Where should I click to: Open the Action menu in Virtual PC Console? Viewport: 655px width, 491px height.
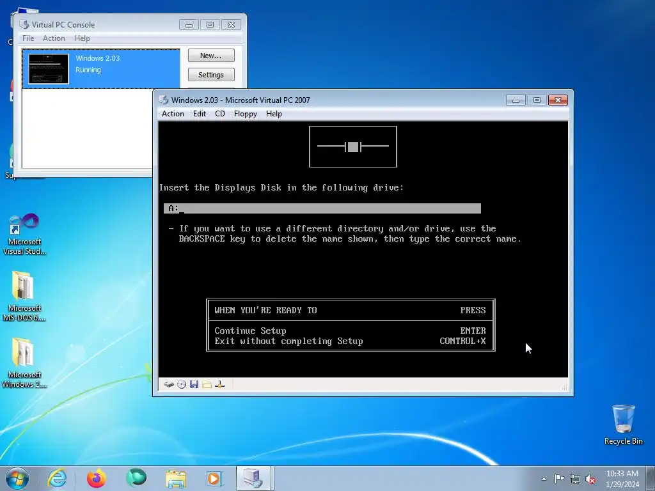[x=54, y=38]
